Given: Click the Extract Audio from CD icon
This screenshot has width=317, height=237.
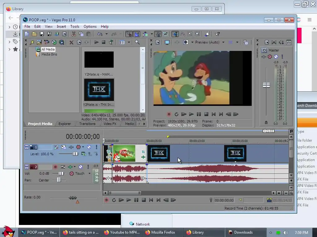Looking at the screenshot, I should [x=54, y=42].
